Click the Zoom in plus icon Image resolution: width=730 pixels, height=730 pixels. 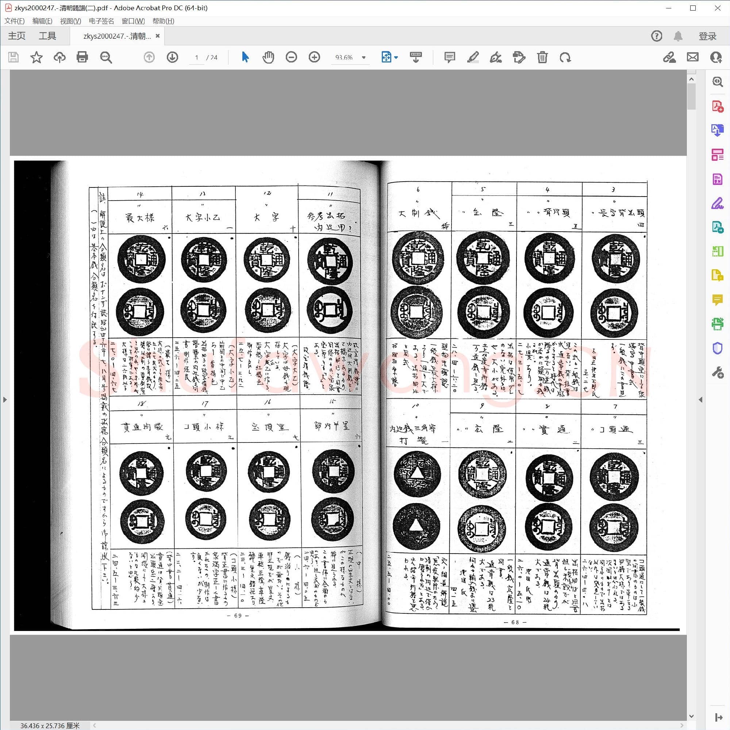(314, 57)
